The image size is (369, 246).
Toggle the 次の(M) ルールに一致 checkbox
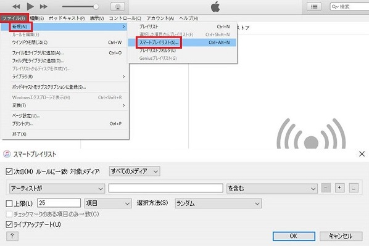click(x=9, y=171)
